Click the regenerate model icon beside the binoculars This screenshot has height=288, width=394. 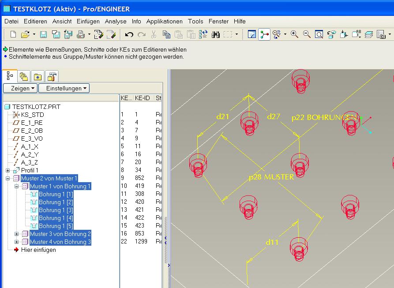pyautogui.click(x=203, y=34)
